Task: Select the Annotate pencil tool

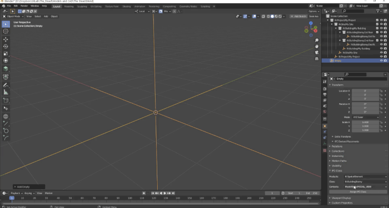Action: (x=6, y=85)
